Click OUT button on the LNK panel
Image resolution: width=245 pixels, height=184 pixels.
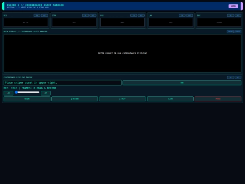tap(190, 15)
